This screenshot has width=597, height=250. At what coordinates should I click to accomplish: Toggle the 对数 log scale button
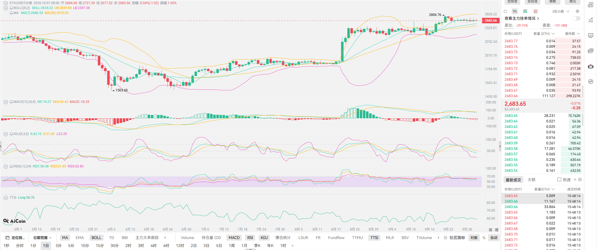coord(474,238)
